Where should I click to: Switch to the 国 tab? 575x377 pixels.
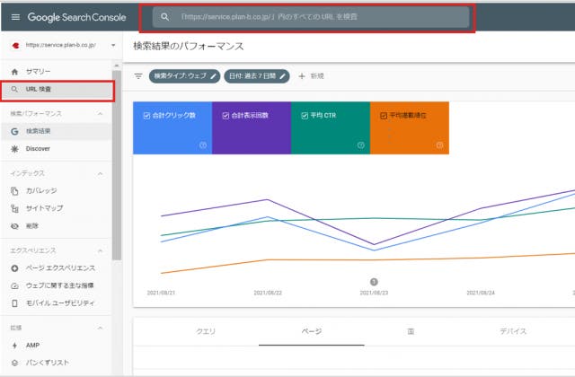pos(411,331)
